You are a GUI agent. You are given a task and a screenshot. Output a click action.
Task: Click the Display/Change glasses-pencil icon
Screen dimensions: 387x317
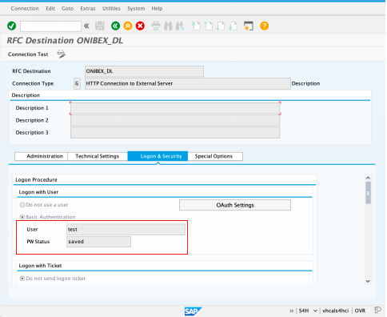point(61,54)
